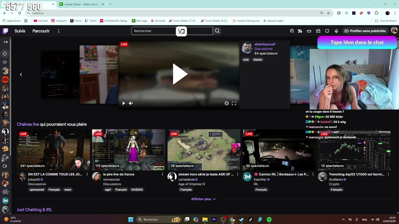Open abdullayousif channel link

[265, 44]
